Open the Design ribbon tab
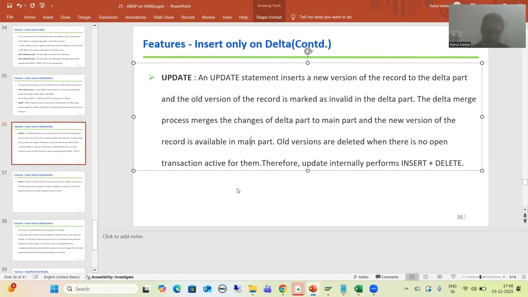 point(84,17)
